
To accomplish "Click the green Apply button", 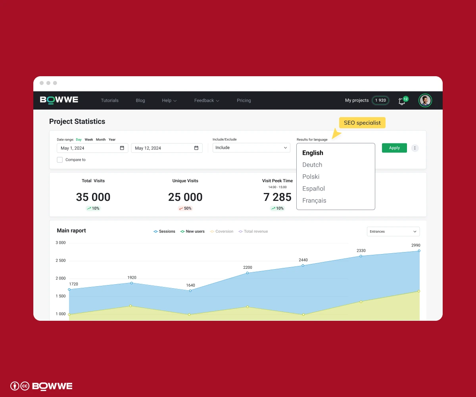I will click(394, 148).
